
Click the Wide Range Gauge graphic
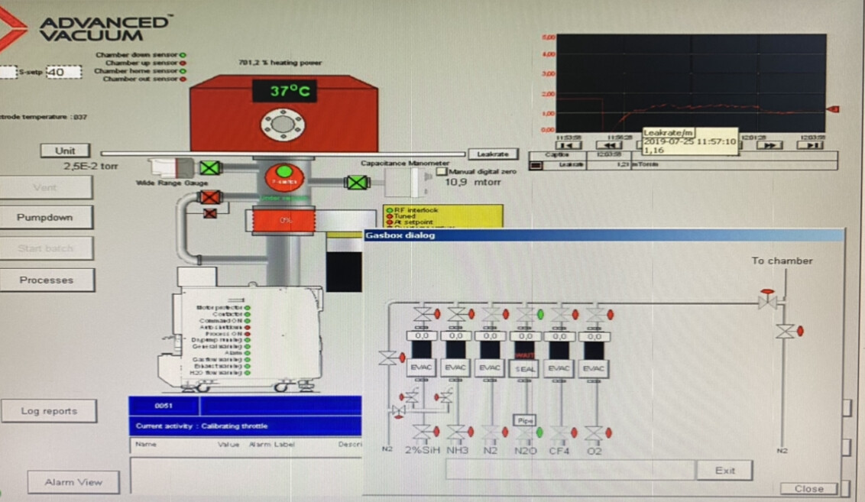[172, 168]
